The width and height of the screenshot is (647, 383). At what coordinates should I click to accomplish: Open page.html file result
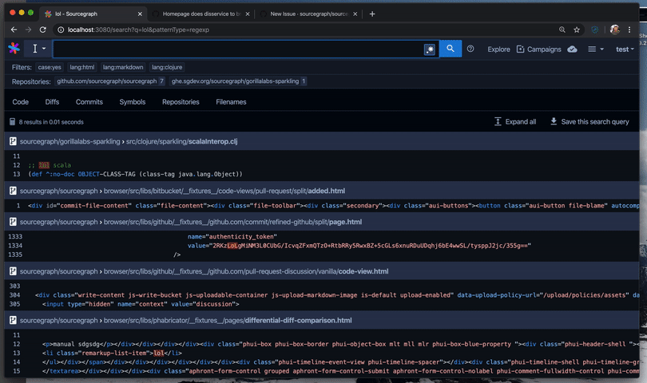tap(232, 222)
